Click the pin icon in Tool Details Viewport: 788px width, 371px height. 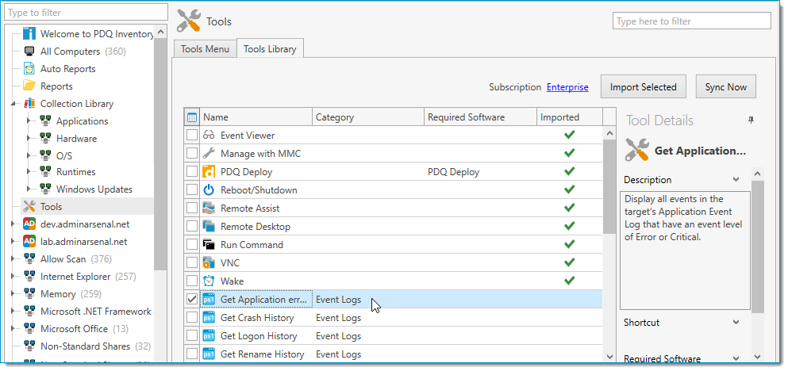[x=751, y=120]
